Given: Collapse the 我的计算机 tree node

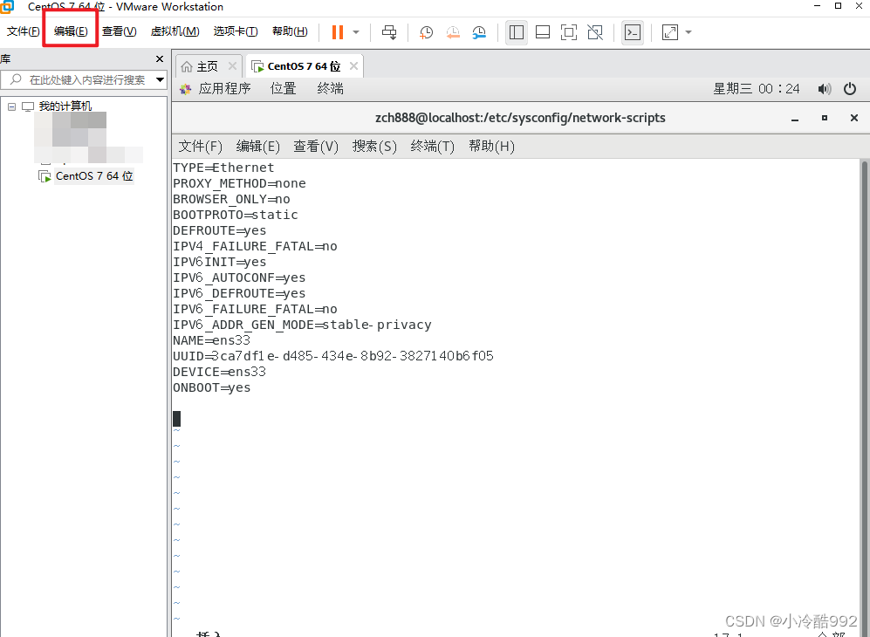Looking at the screenshot, I should coord(11,106).
